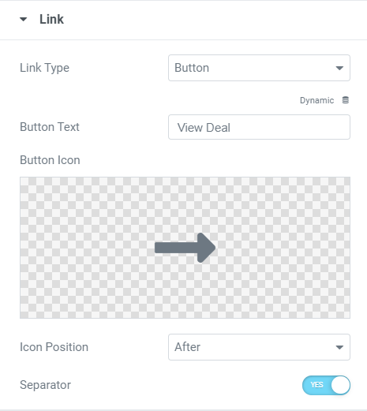Image resolution: width=367 pixels, height=411 pixels.
Task: Click the right arrow button icon
Action: pyautogui.click(x=185, y=248)
